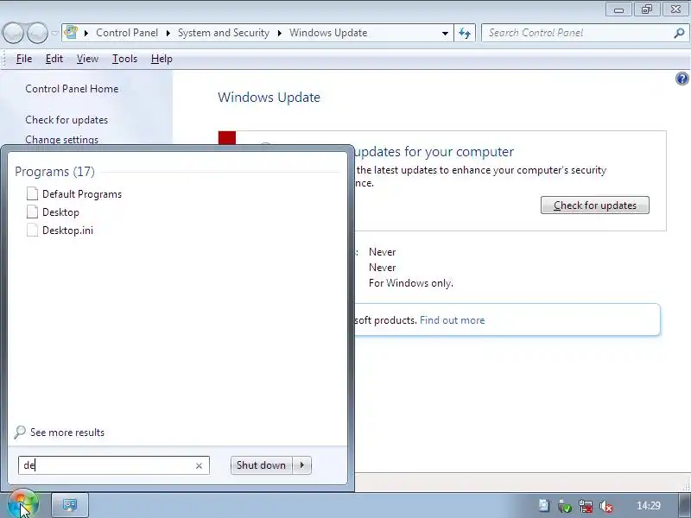Viewport: 691px width, 518px height.
Task: Open Desktop.ini search result
Action: pos(67,231)
